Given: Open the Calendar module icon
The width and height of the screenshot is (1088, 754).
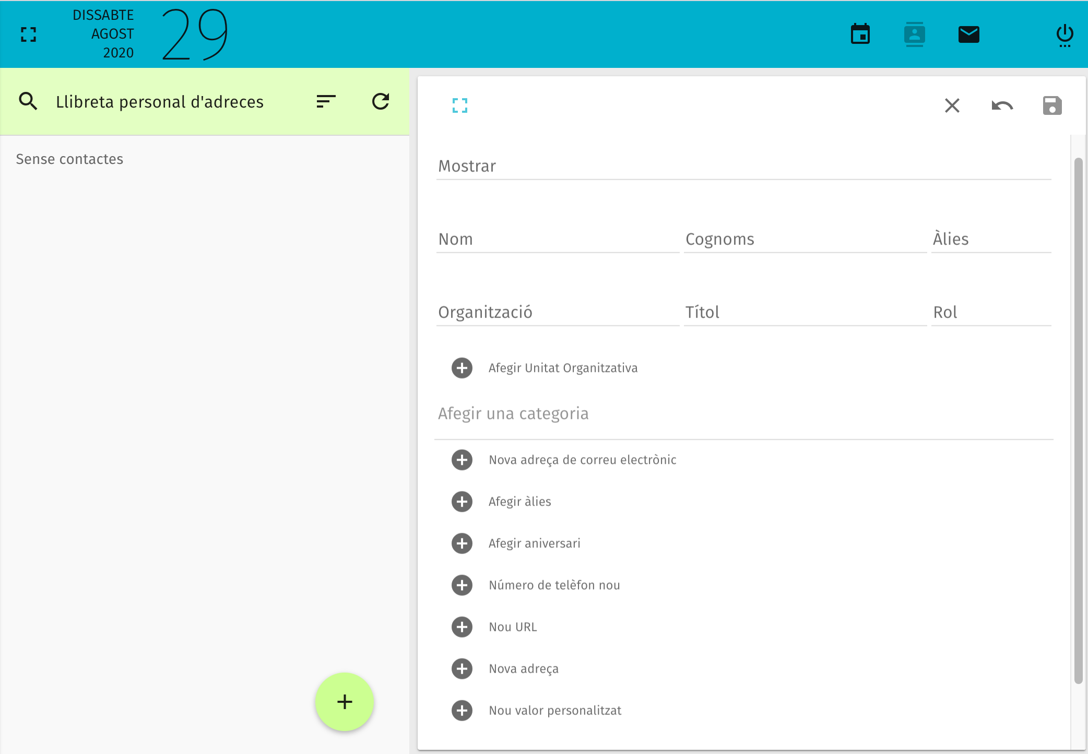Looking at the screenshot, I should 860,34.
